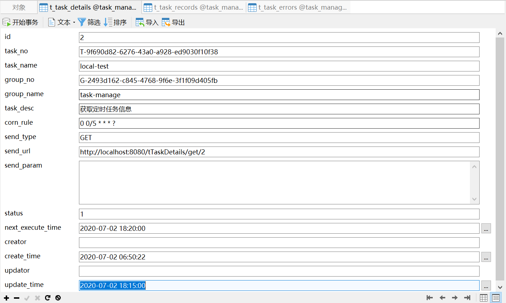The height and width of the screenshot is (303, 506).
Task: Click the corn_rule field
Action: [x=279, y=123]
